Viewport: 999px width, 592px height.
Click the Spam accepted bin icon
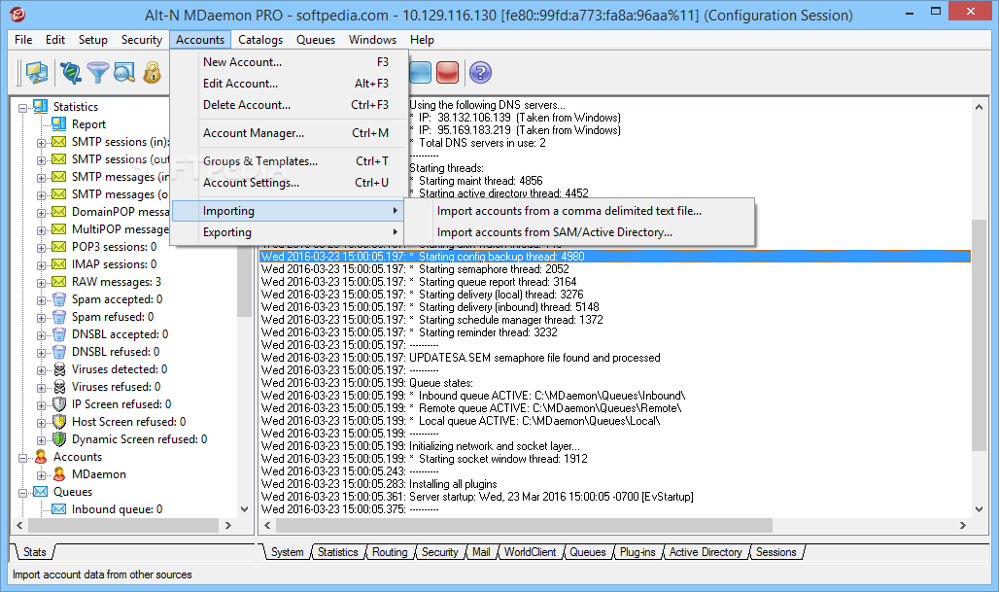click(58, 298)
